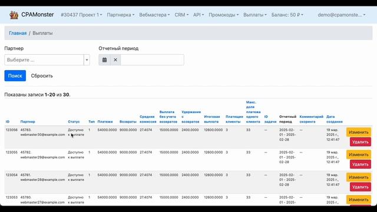
Task: Sort by Тип column header
Action: (91, 122)
